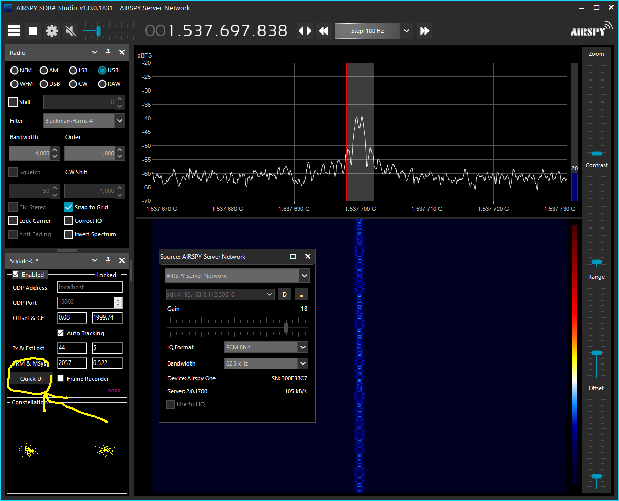The width and height of the screenshot is (619, 501).
Task: Adjust the audio volume slider
Action: click(x=98, y=31)
